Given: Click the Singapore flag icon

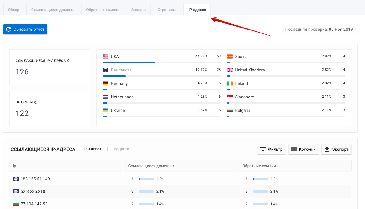Looking at the screenshot, I should [230, 97].
